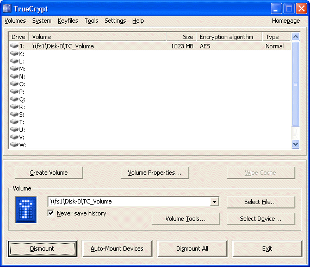310x267 pixels.
Task: Click scroll down arrow of drive list
Action: 295,144
